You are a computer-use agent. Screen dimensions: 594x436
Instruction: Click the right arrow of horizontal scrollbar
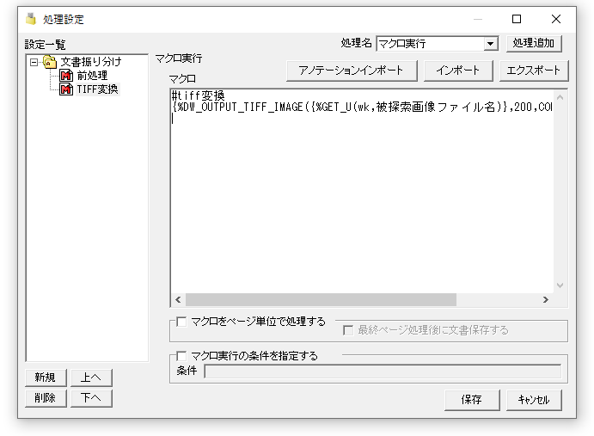pyautogui.click(x=546, y=300)
